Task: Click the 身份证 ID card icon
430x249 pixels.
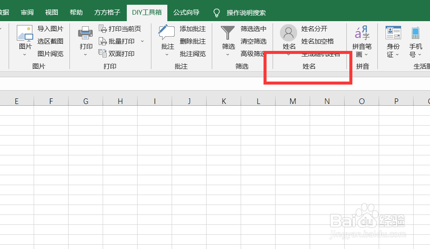Action: (393, 33)
